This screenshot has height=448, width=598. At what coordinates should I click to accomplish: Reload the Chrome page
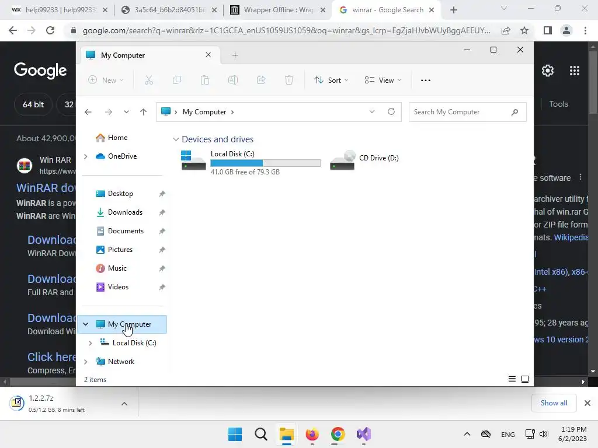[50, 30]
